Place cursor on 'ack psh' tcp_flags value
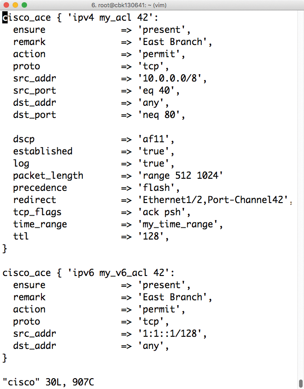Screen dimensions: 304x389 [x=164, y=212]
